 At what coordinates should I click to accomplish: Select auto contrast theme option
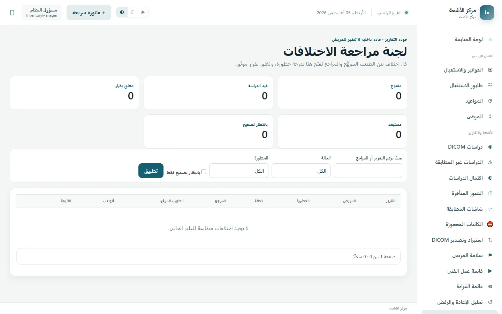[122, 12]
